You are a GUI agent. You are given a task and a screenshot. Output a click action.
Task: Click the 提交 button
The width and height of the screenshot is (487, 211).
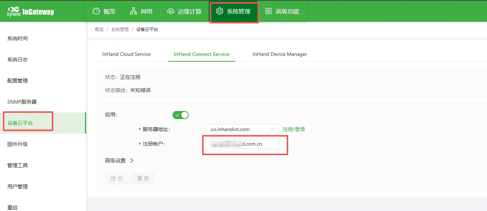point(117,179)
